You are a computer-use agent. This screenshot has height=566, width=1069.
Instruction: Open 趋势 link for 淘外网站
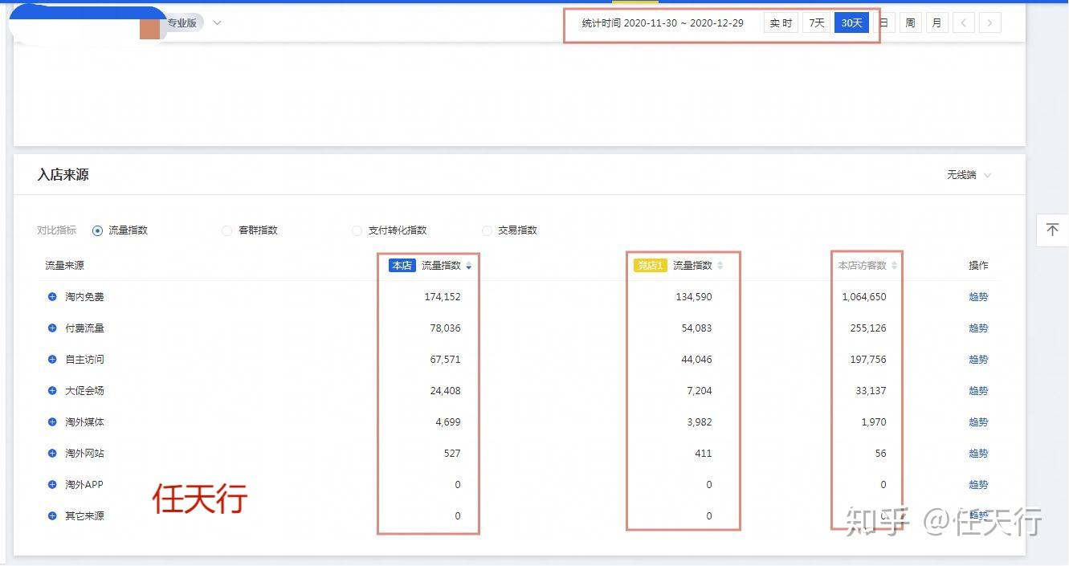(978, 454)
